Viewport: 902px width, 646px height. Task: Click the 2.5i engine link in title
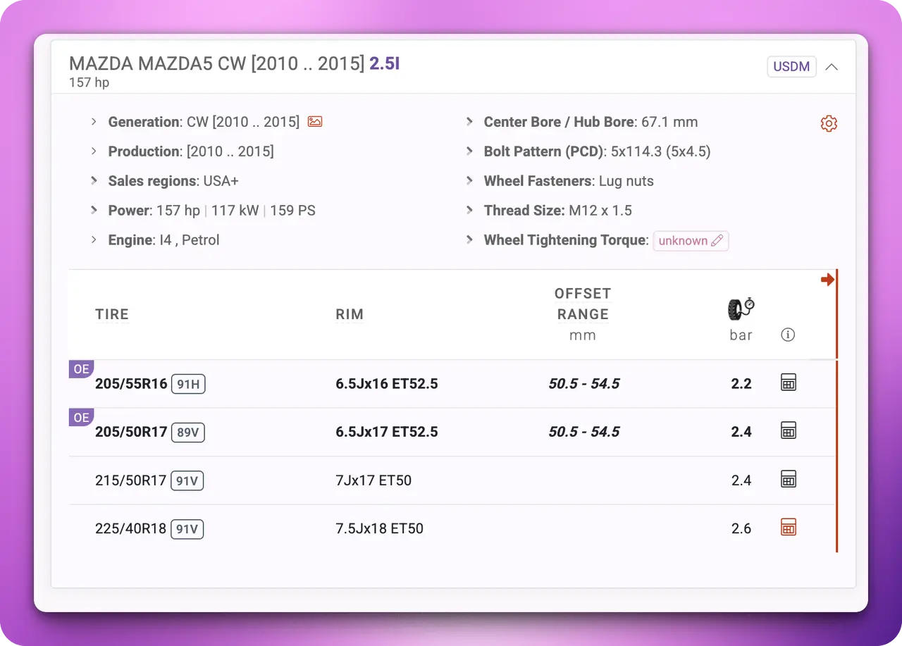(385, 64)
